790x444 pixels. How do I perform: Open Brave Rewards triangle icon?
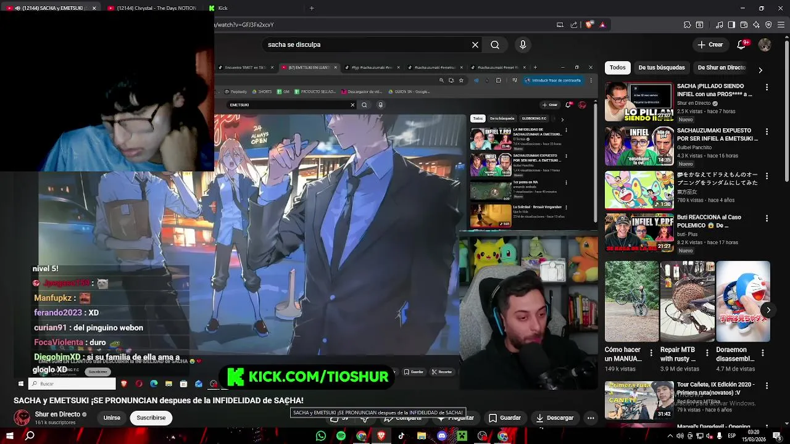[602, 25]
